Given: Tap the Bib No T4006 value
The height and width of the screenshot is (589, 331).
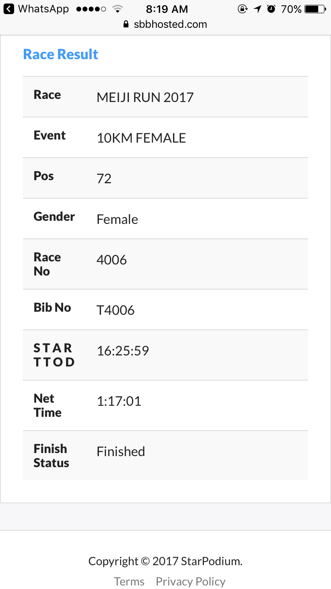Looking at the screenshot, I should point(116,310).
